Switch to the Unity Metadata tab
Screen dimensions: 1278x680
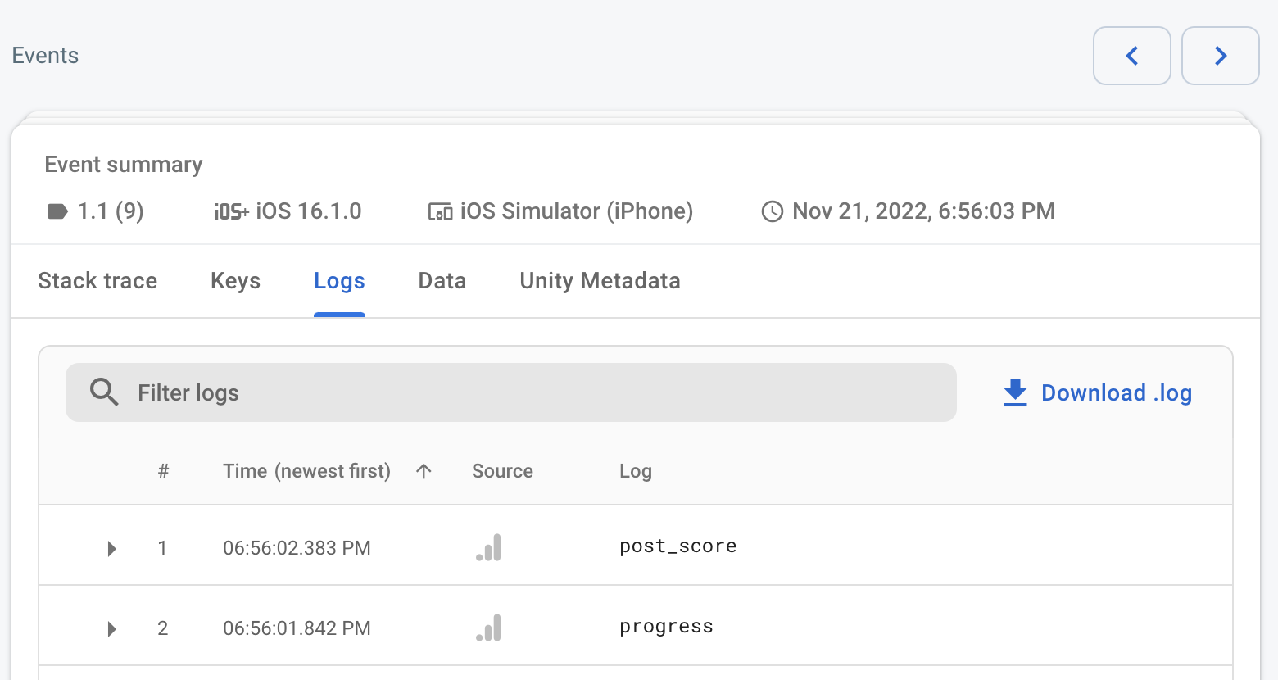pyautogui.click(x=600, y=281)
